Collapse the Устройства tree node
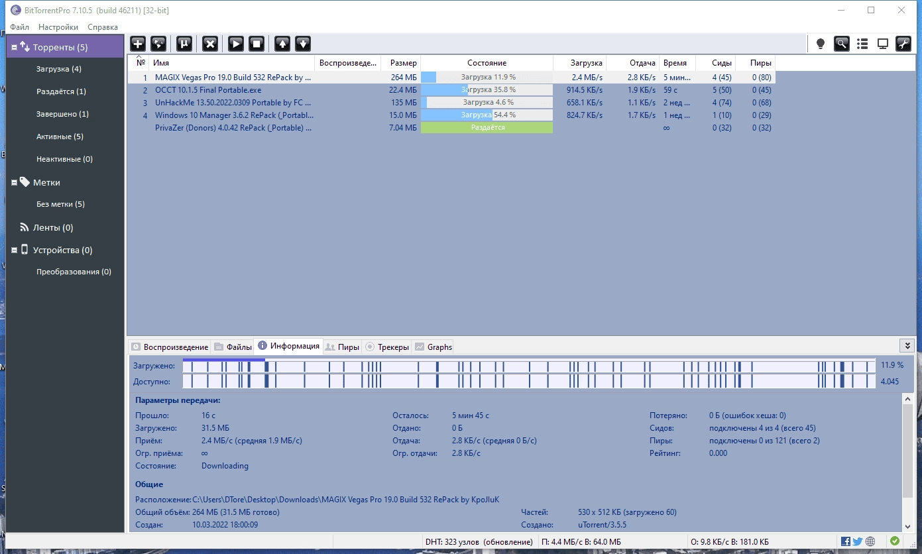Viewport: 922px width, 554px height. [14, 250]
